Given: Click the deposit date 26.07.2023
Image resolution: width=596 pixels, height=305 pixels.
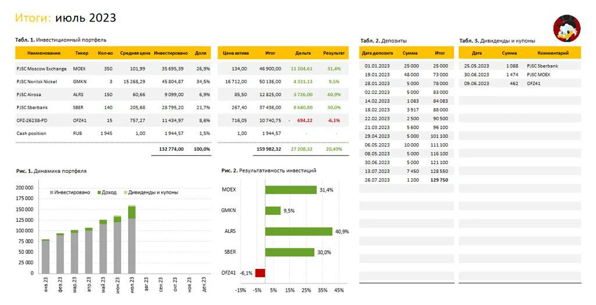Looking at the screenshot, I should (377, 180).
